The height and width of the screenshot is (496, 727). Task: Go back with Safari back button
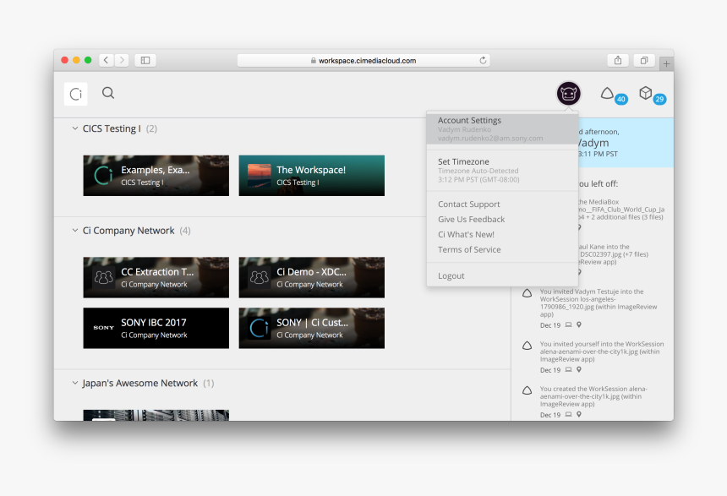[x=106, y=60]
